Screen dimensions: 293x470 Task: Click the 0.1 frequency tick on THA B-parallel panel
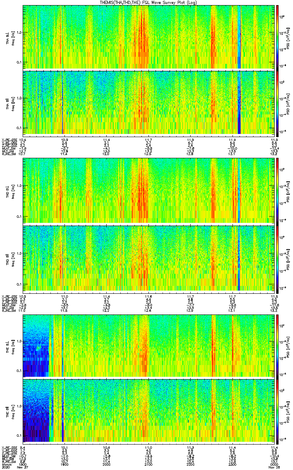(x=19, y=128)
